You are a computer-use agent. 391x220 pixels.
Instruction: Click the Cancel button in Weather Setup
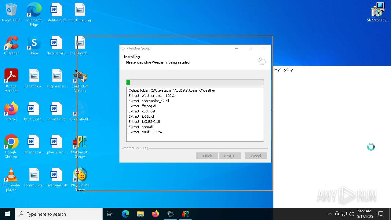pos(256,156)
